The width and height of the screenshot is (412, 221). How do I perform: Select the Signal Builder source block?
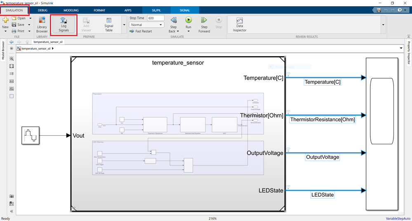31,136
